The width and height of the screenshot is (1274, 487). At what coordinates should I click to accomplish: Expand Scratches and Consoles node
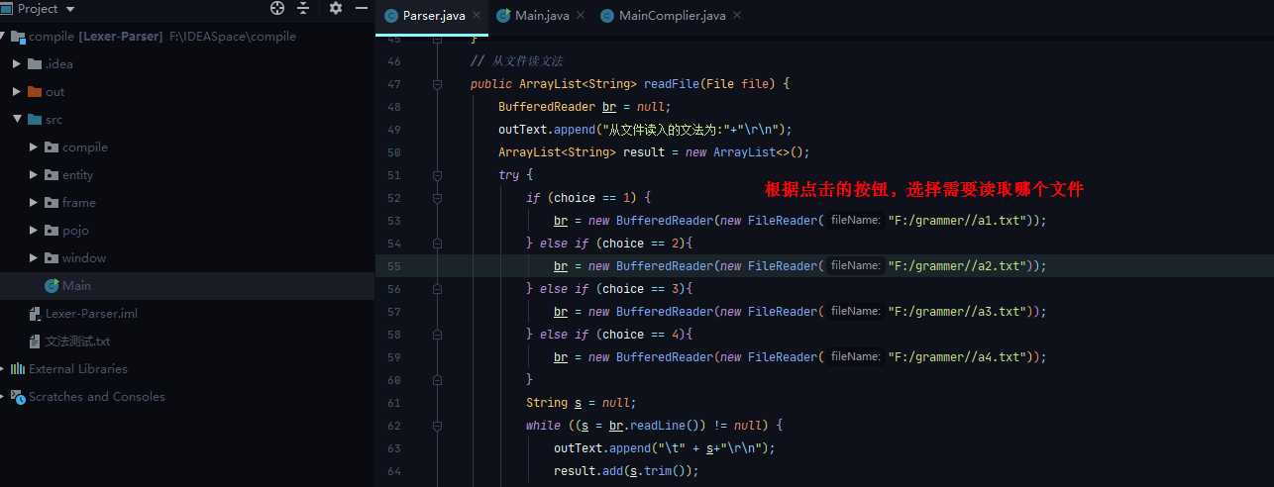pos(3,397)
